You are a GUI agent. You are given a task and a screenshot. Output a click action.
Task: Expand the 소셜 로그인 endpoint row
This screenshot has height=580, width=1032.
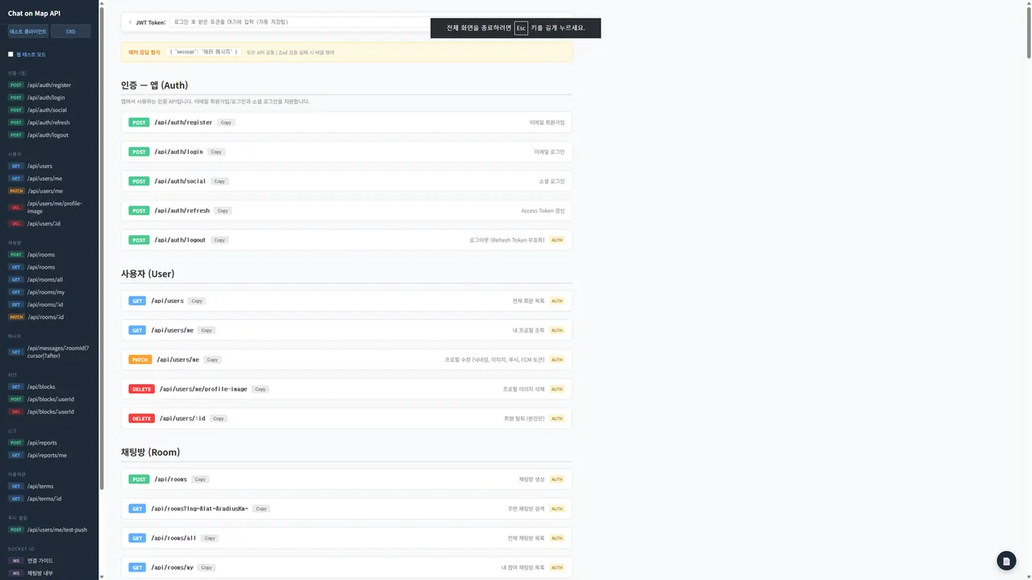[347, 181]
